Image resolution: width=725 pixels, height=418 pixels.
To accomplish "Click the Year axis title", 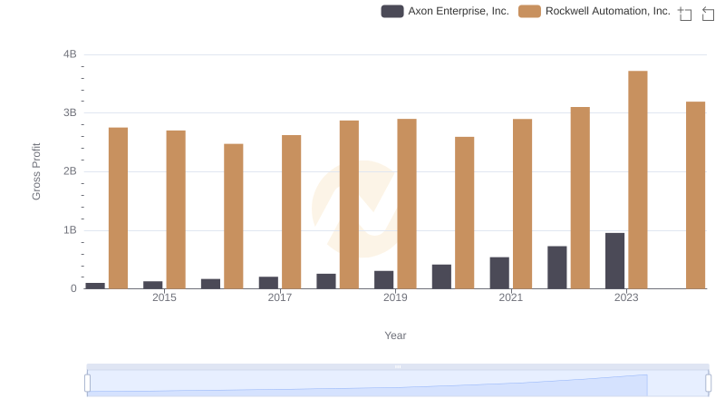I will tap(395, 335).
